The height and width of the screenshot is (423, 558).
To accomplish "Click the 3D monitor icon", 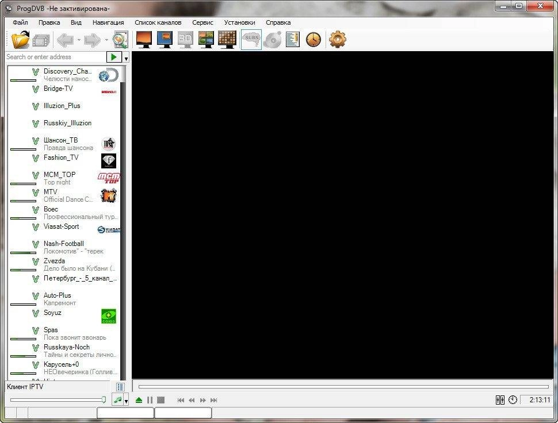I will pyautogui.click(x=185, y=40).
